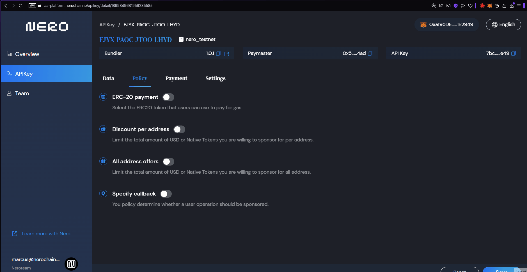
Task: Turn on Discount per address
Action: (x=179, y=129)
